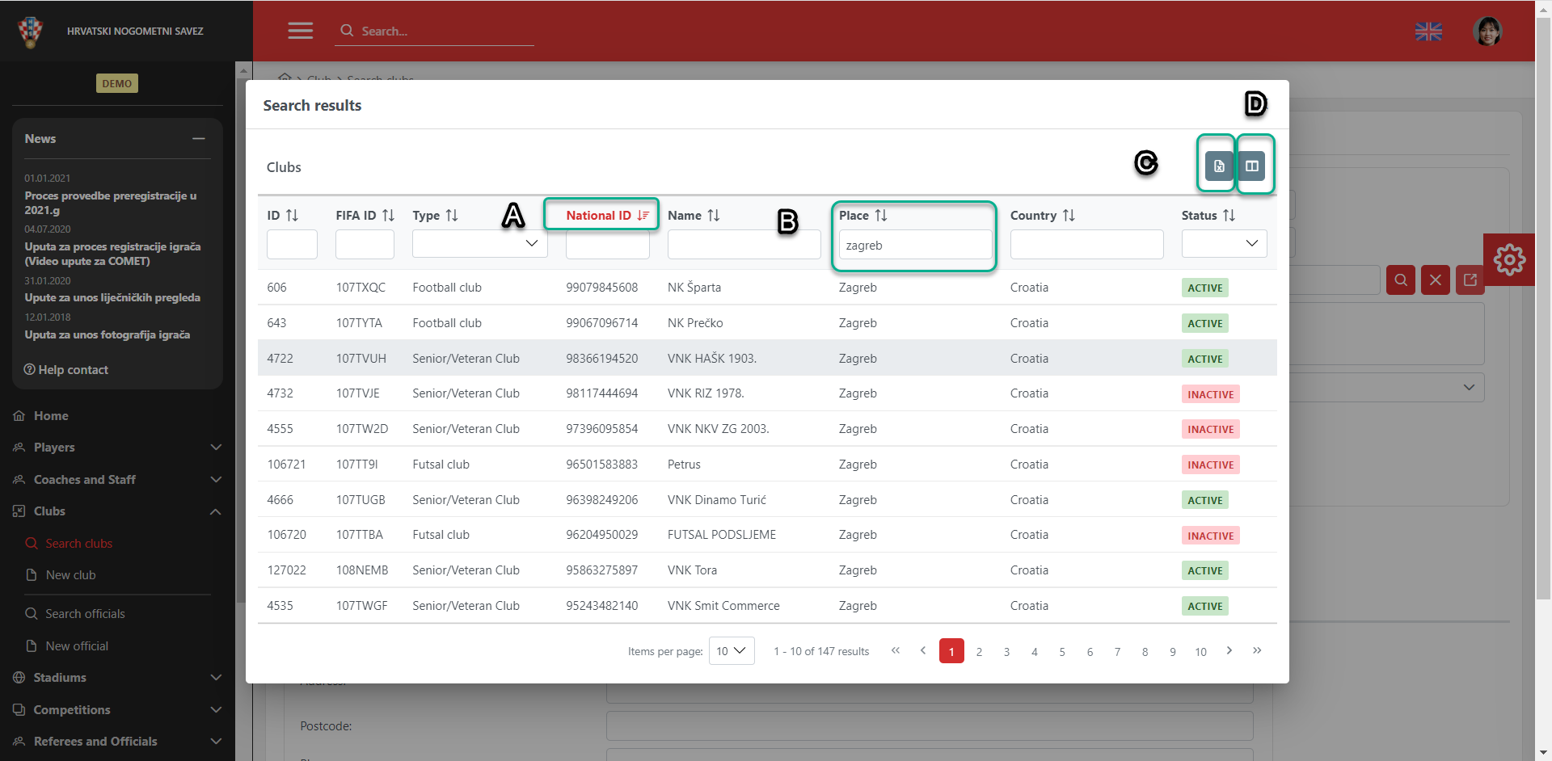Collapse the News panel
1552x761 pixels.
coord(198,139)
